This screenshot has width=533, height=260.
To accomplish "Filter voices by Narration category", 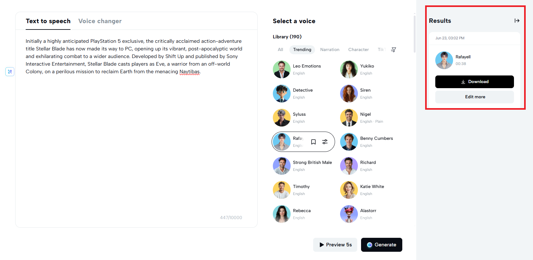I will tap(330, 50).
